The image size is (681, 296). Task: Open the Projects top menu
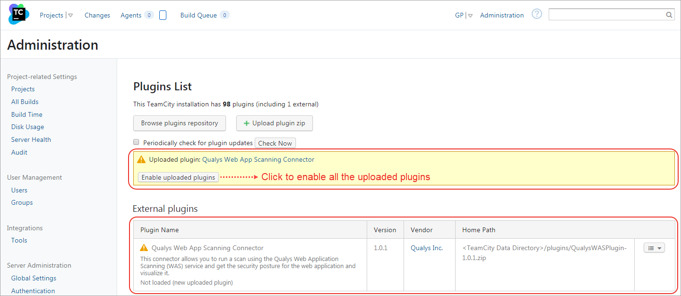pos(52,15)
